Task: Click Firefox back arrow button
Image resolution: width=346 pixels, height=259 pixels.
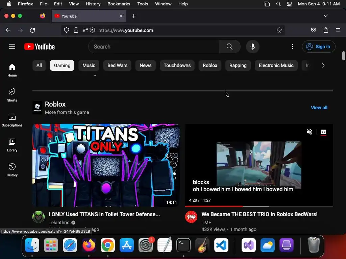Action: click(8, 30)
